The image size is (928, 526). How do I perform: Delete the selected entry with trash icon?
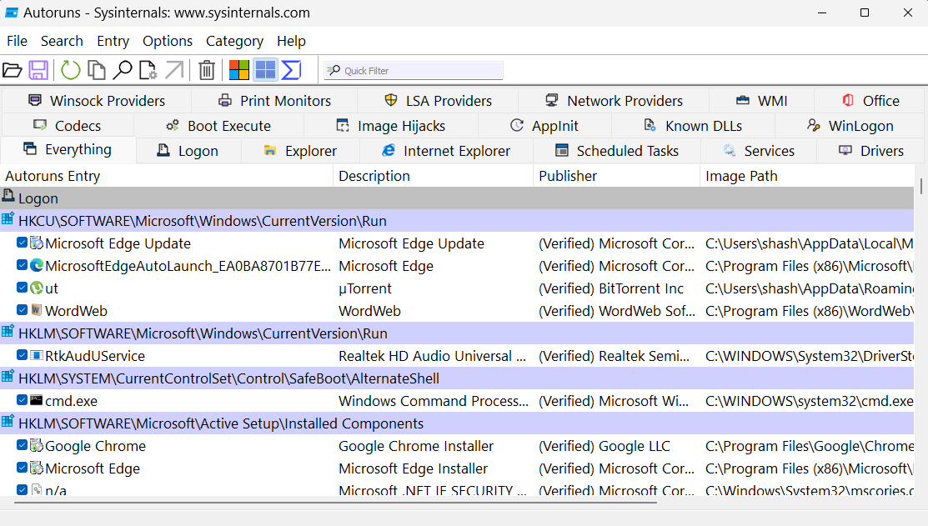tap(207, 70)
